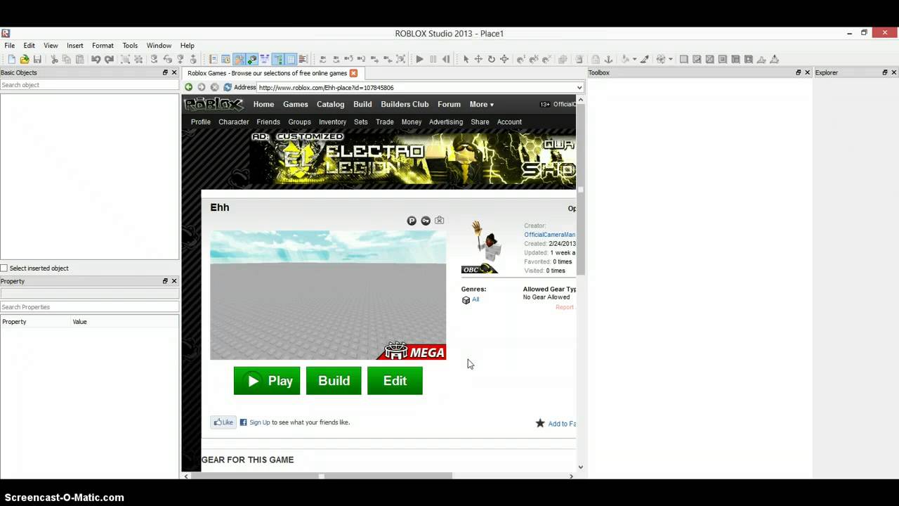Screen dimensions: 899x506
Task: Click the Paste clipboard icon
Action: pyautogui.click(x=79, y=59)
